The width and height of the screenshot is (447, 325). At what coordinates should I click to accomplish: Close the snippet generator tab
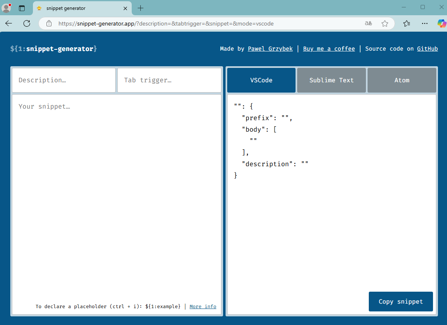(x=125, y=8)
